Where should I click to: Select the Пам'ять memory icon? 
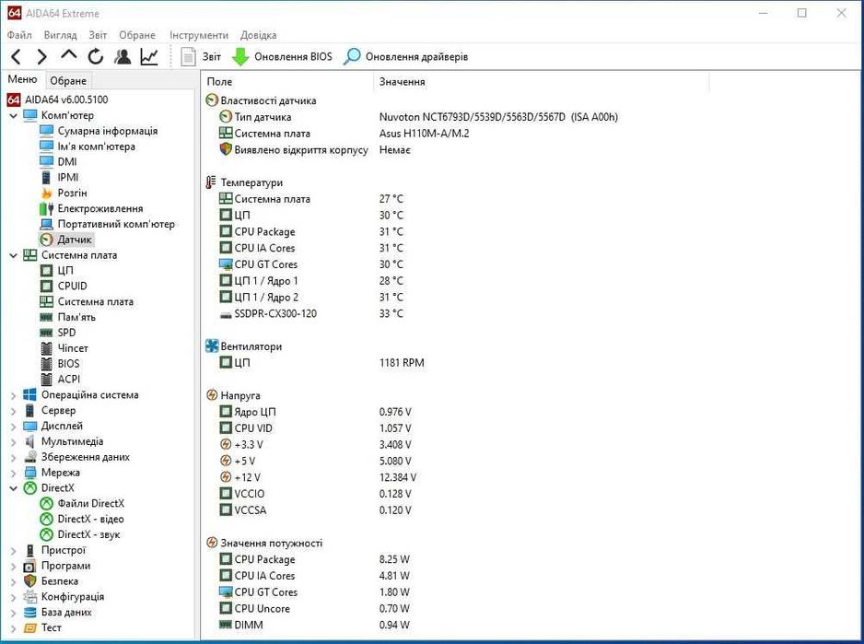[x=47, y=317]
